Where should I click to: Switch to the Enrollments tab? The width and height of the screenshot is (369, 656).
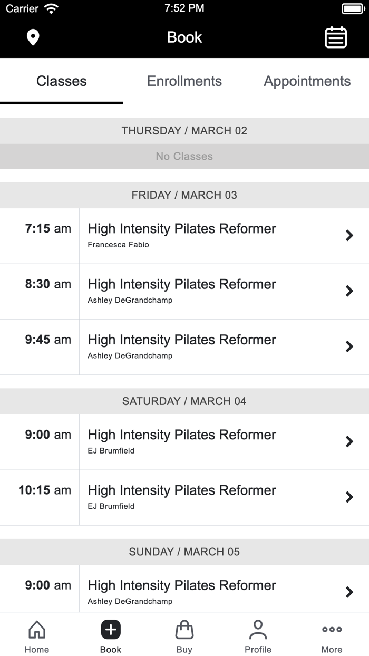tap(184, 81)
